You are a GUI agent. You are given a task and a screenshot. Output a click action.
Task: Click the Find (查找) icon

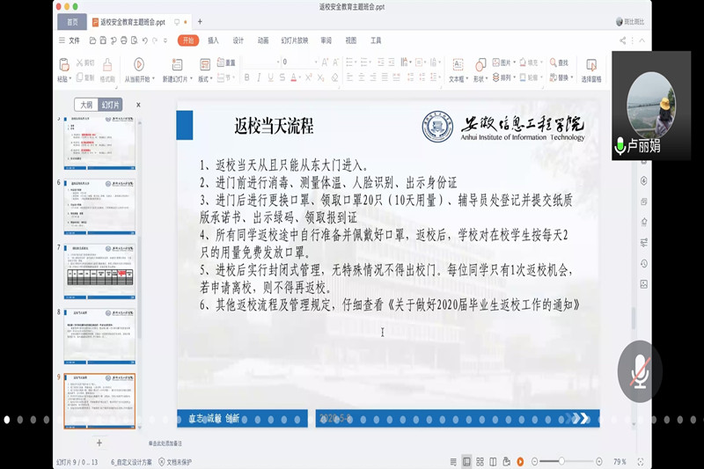[x=559, y=62]
